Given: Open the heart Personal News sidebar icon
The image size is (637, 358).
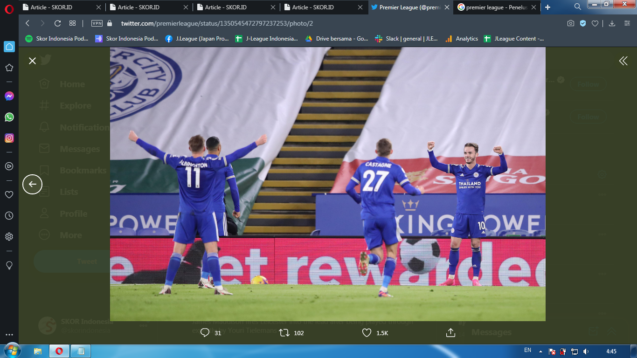Looking at the screenshot, I should click(x=9, y=194).
